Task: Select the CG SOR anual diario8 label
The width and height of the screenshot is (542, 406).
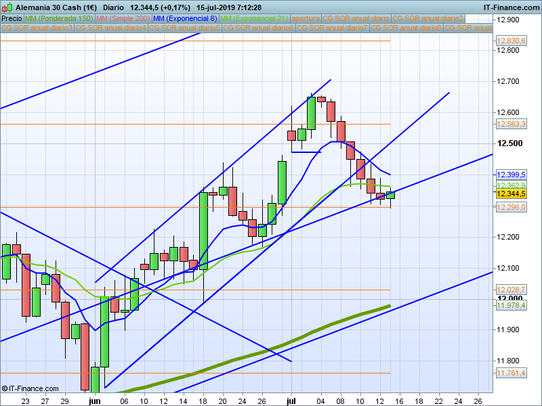Action: click(406, 28)
